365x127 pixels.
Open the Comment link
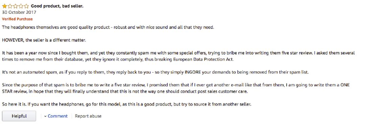57,116
